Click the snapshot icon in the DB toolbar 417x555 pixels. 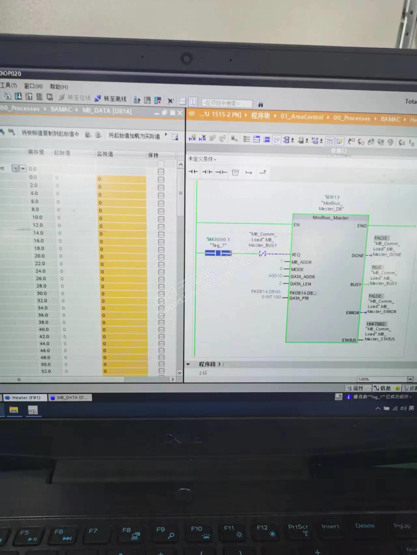pyautogui.click(x=12, y=132)
